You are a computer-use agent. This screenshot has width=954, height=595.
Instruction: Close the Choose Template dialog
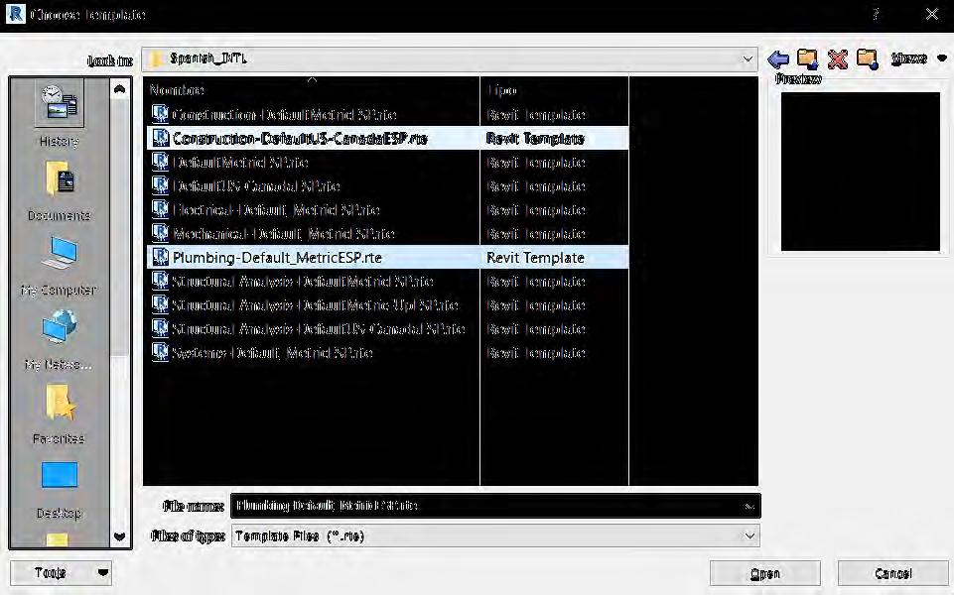click(x=931, y=14)
